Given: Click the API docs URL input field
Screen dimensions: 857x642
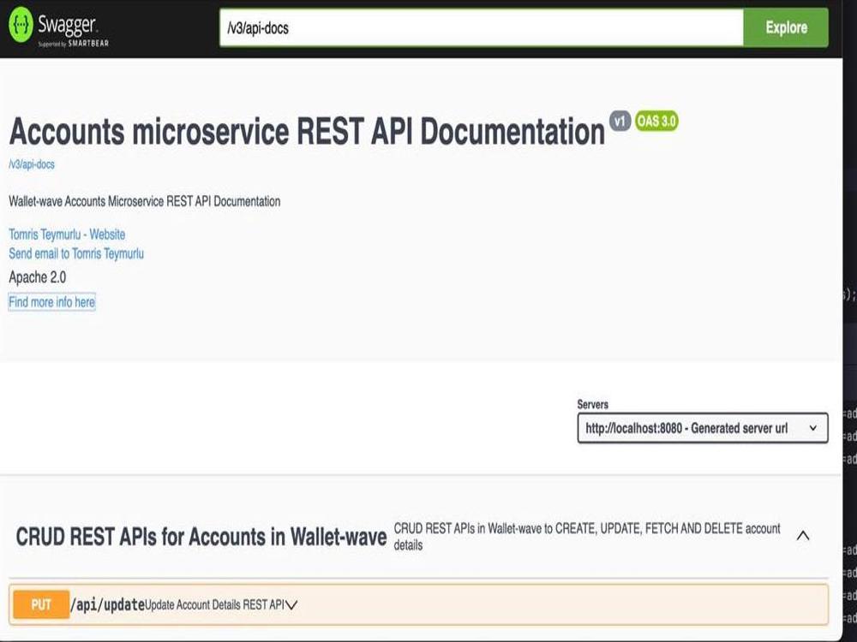Looking at the screenshot, I should (482, 28).
